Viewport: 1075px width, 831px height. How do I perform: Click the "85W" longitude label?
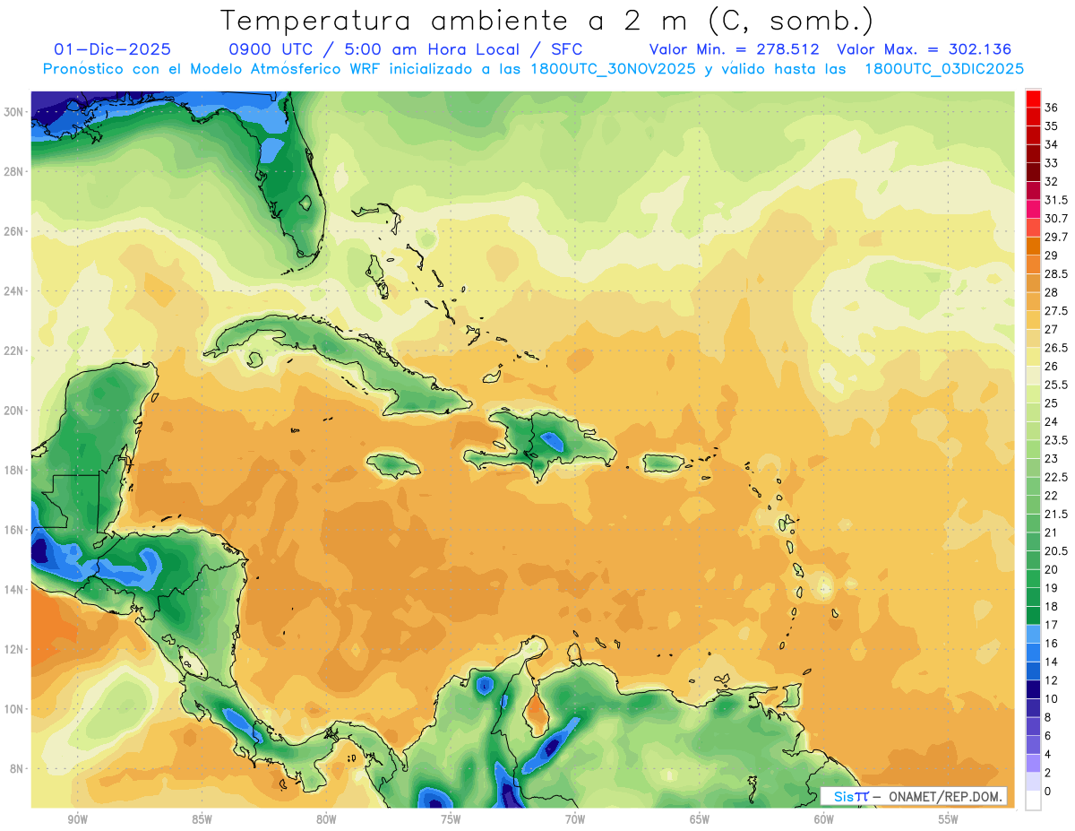click(202, 819)
